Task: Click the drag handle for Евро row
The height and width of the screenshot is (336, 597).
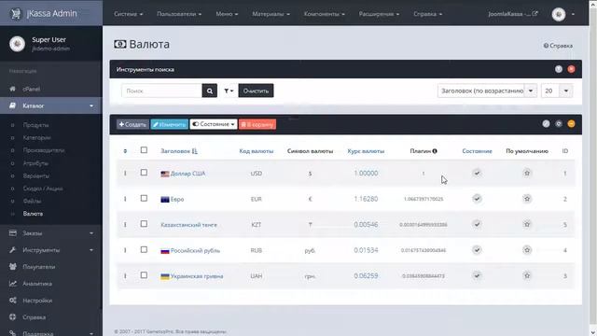Action: pyautogui.click(x=125, y=199)
